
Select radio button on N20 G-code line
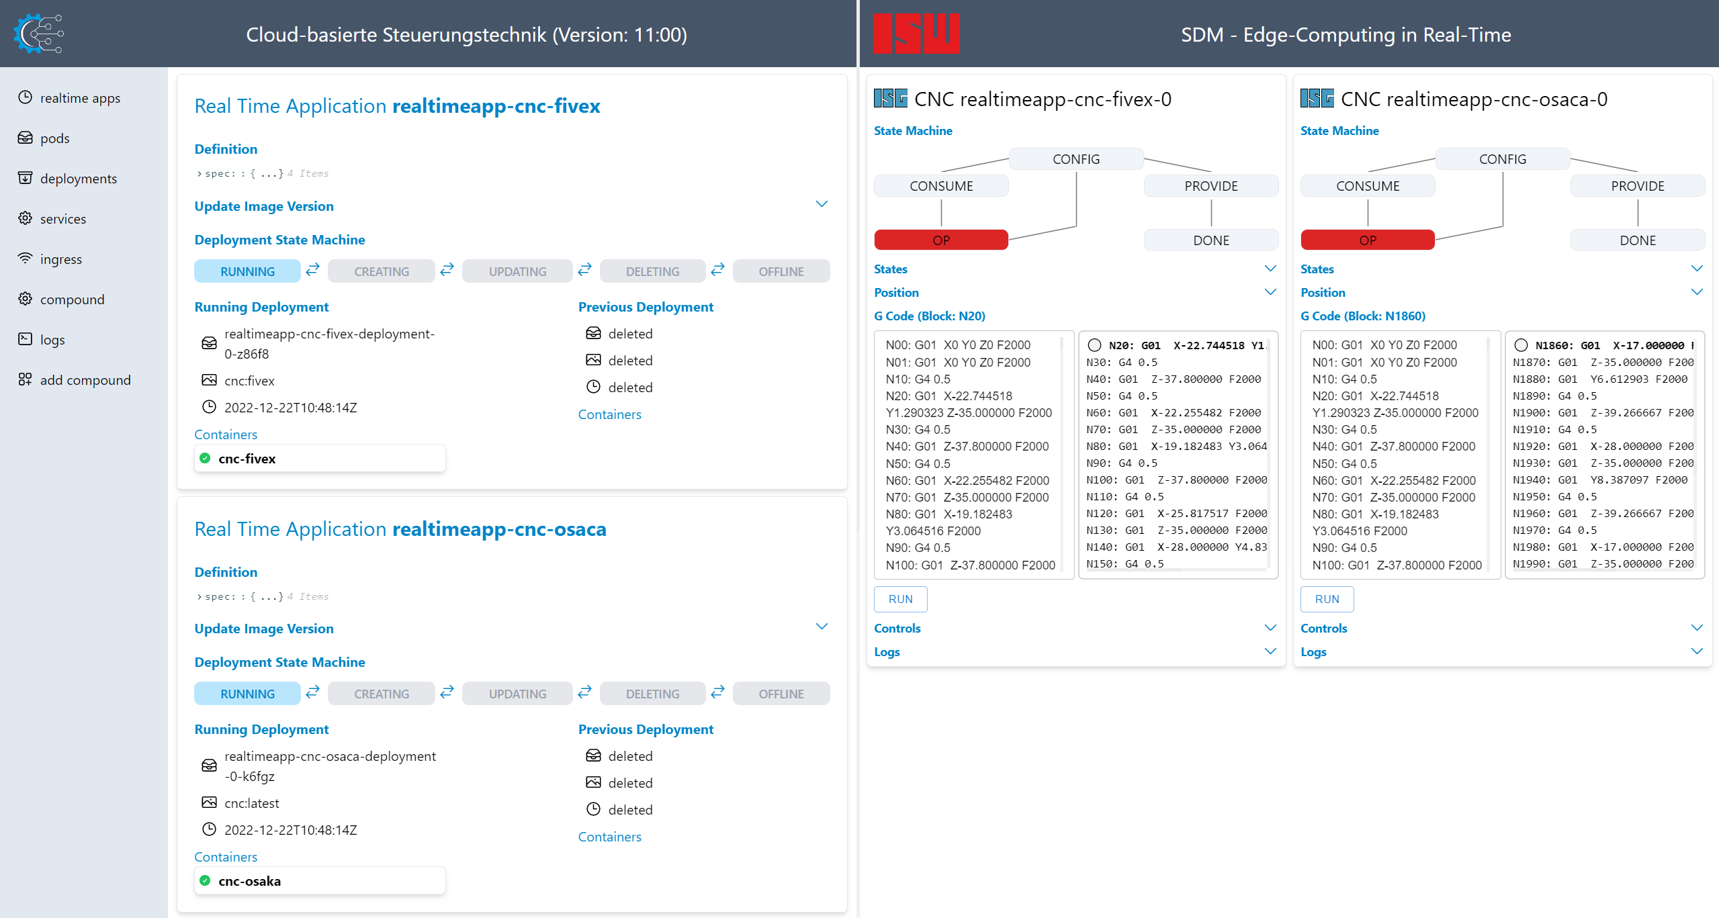pyautogui.click(x=1094, y=345)
